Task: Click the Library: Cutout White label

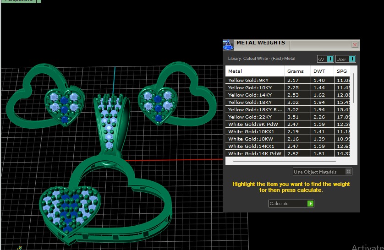Action: [262, 59]
